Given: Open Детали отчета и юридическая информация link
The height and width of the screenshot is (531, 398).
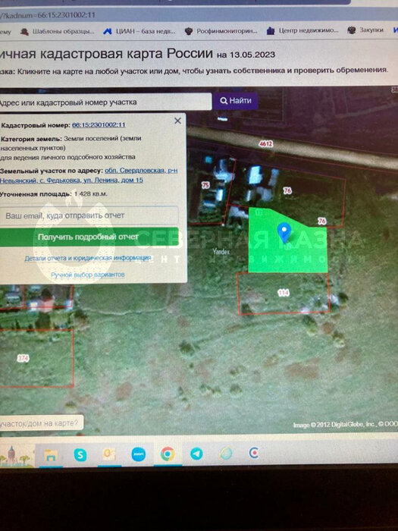Looking at the screenshot, I should pyautogui.click(x=88, y=258).
